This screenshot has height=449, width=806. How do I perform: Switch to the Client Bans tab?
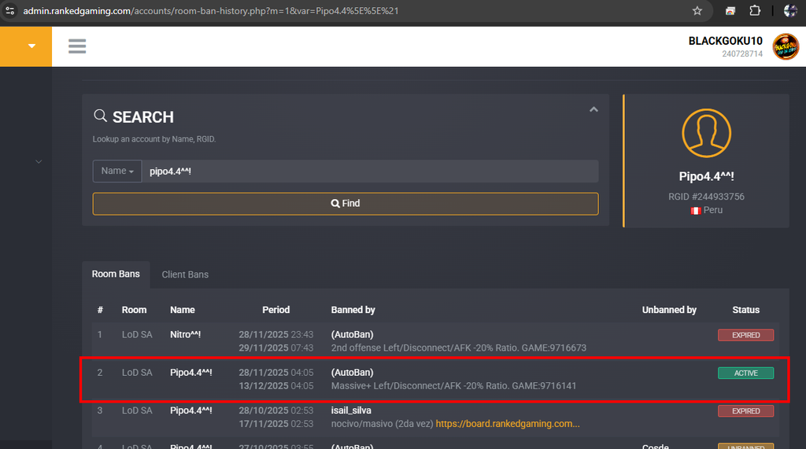(185, 274)
